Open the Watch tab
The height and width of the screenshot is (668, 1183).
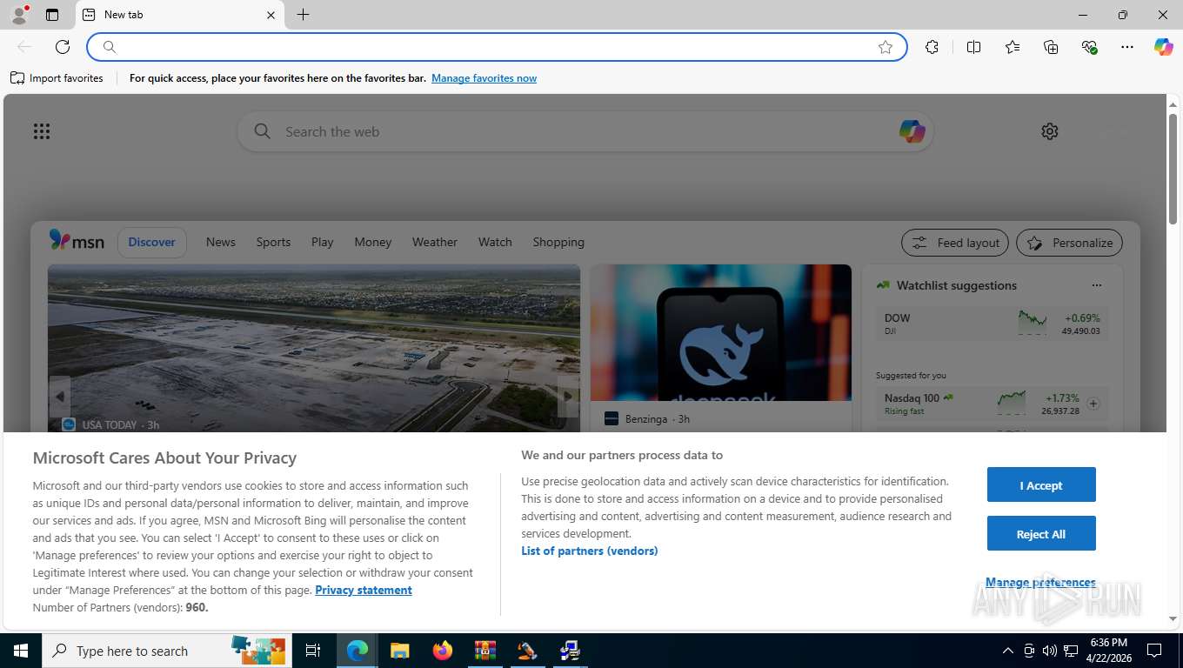pyautogui.click(x=495, y=243)
